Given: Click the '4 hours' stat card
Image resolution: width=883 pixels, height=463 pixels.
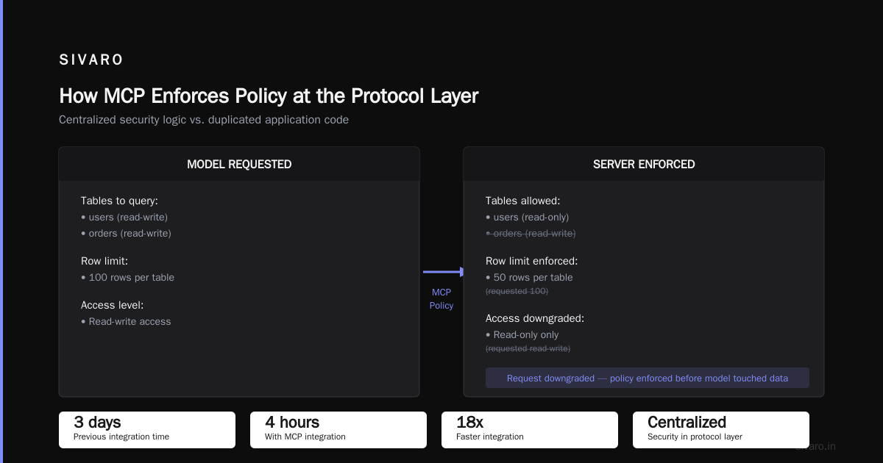Looking at the screenshot, I should [338, 430].
